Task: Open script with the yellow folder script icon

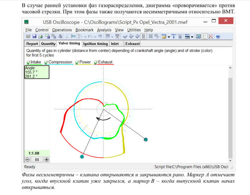Action: click(x=164, y=36)
